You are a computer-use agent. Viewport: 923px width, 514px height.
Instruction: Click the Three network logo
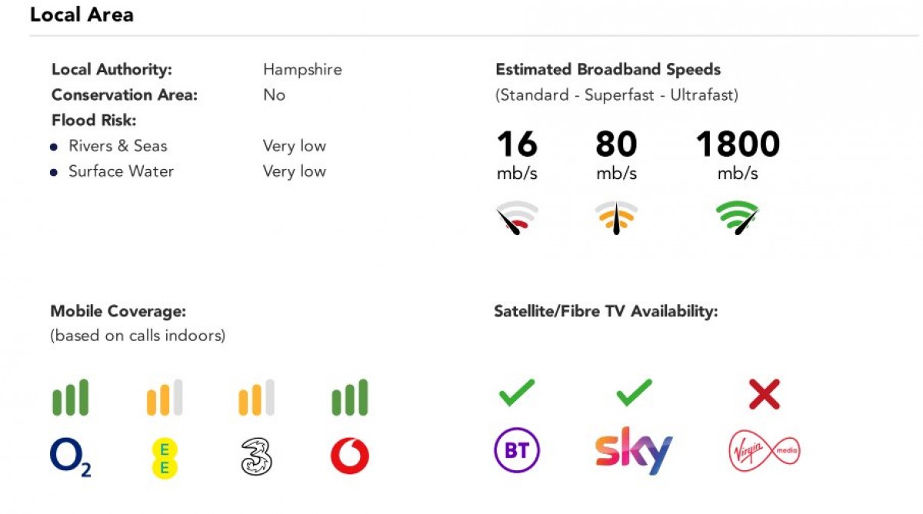coord(255,457)
